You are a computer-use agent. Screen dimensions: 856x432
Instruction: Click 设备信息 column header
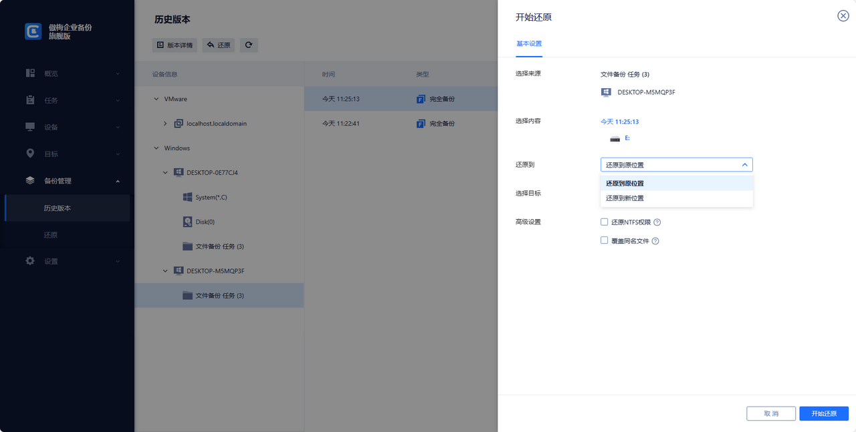point(165,74)
